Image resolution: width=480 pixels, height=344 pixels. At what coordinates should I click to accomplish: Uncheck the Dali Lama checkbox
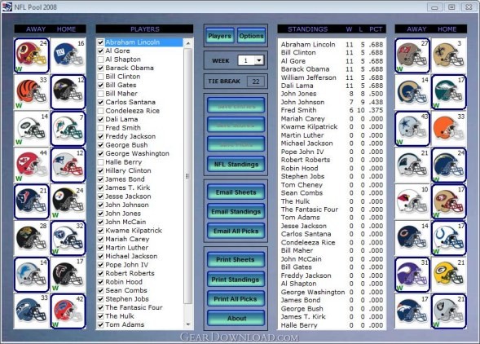pyautogui.click(x=100, y=119)
